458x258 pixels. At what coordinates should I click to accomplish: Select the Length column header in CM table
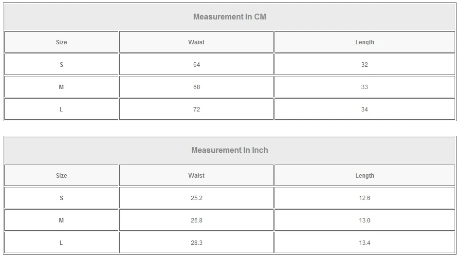click(x=365, y=42)
